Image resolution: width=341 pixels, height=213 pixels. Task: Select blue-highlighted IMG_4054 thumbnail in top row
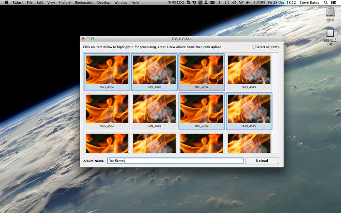tap(107, 72)
